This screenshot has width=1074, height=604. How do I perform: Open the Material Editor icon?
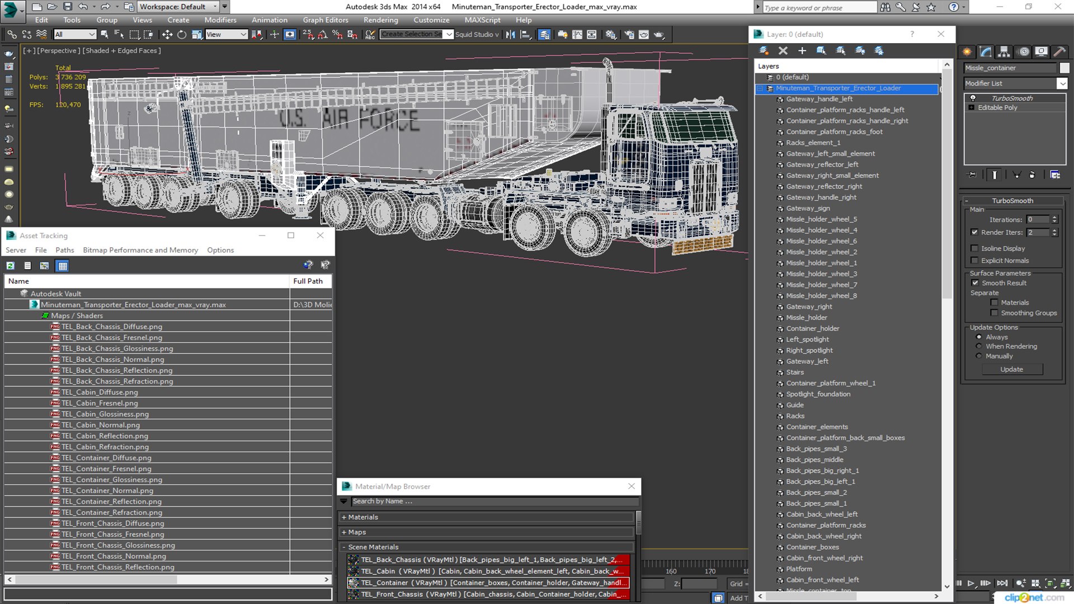click(x=611, y=35)
